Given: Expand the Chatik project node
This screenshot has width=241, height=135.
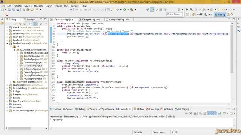Looking at the screenshot, I should point(7,27).
